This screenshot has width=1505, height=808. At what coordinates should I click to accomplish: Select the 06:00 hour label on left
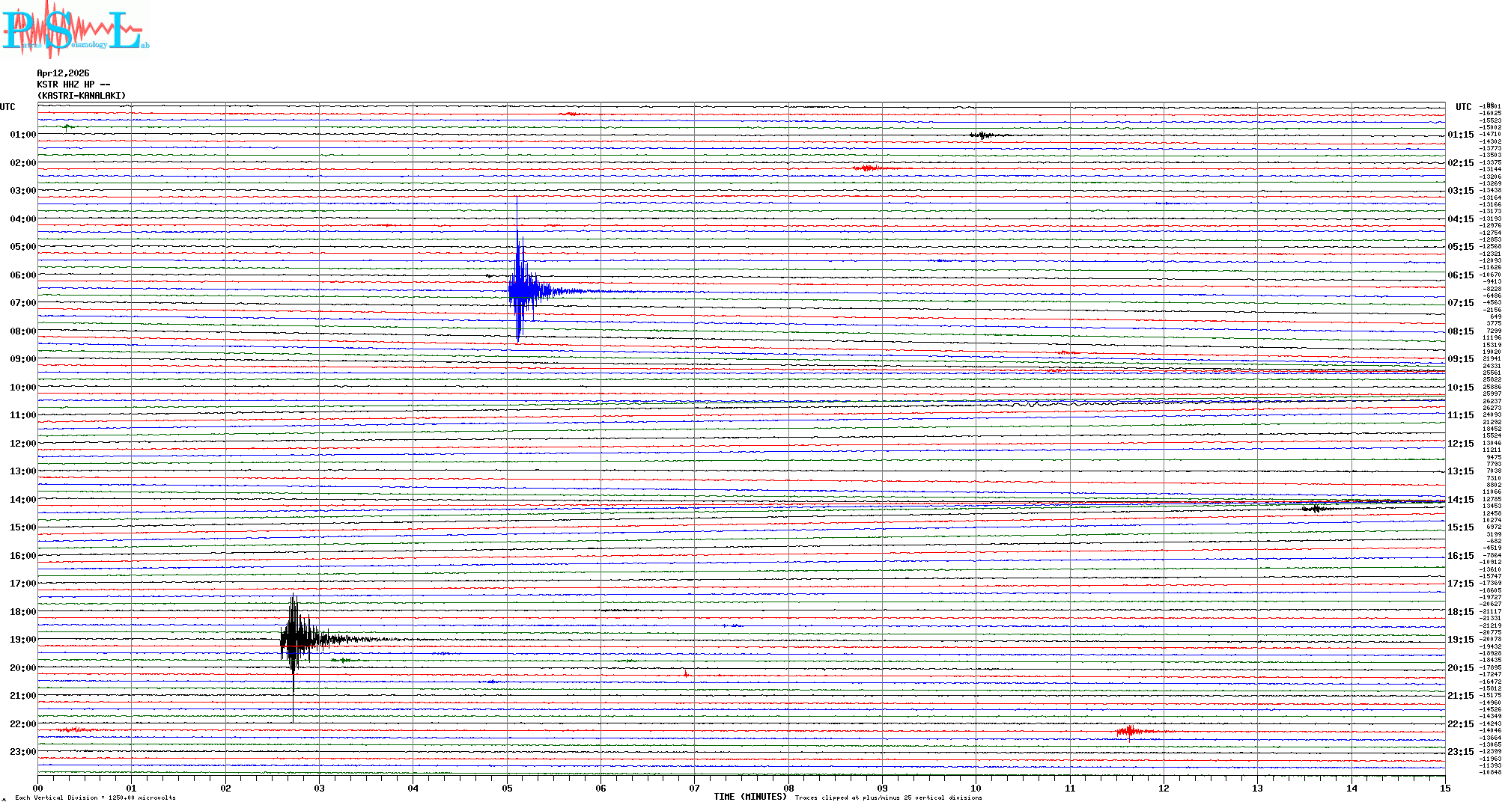(22, 275)
